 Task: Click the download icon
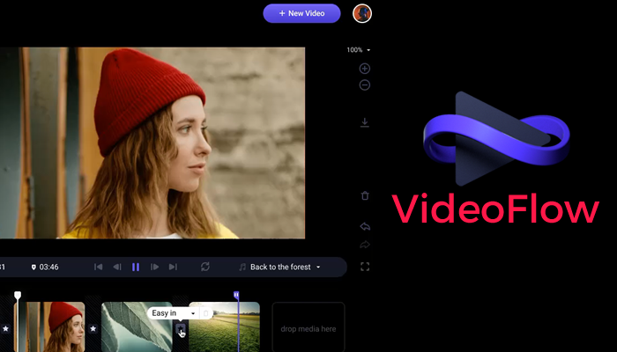pyautogui.click(x=365, y=122)
